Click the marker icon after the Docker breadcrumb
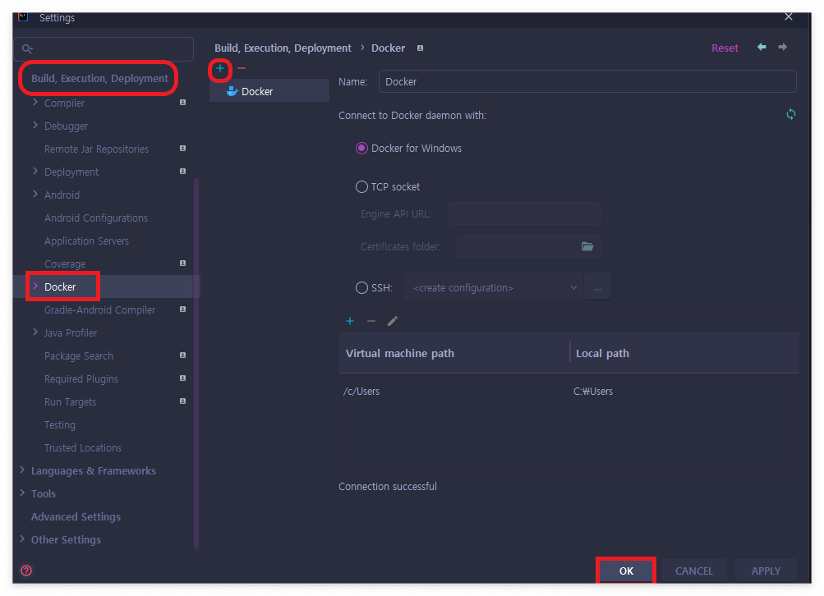The image size is (824, 596). (x=420, y=48)
